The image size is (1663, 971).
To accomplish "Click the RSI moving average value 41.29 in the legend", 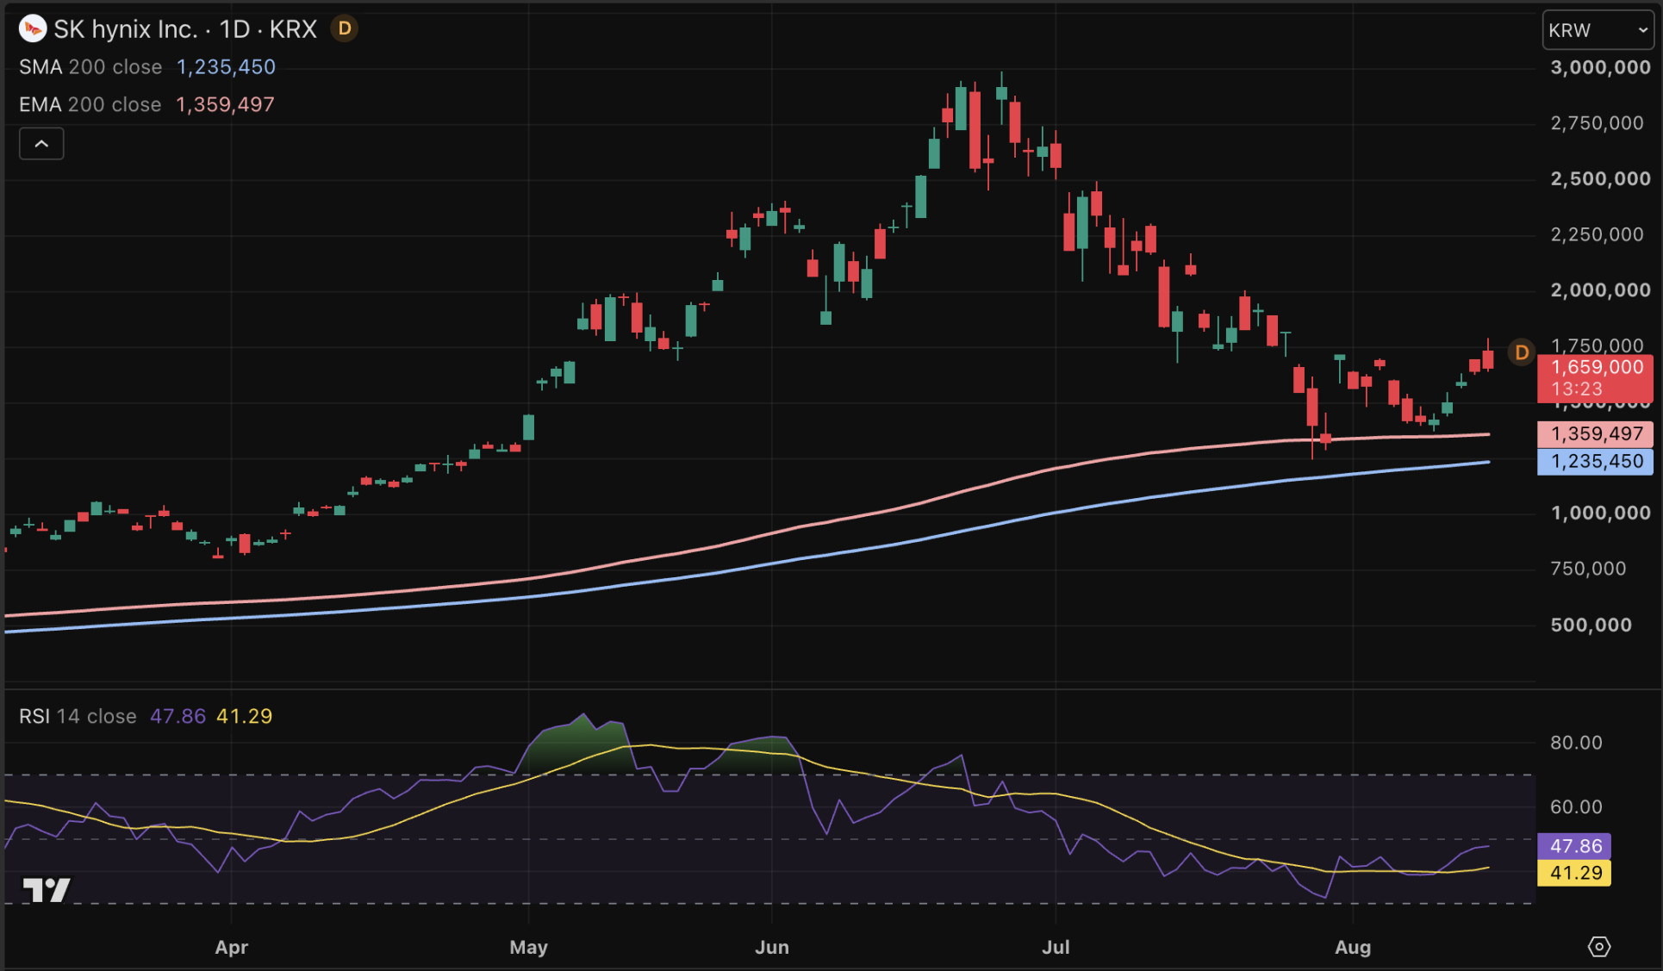I will coord(244,717).
